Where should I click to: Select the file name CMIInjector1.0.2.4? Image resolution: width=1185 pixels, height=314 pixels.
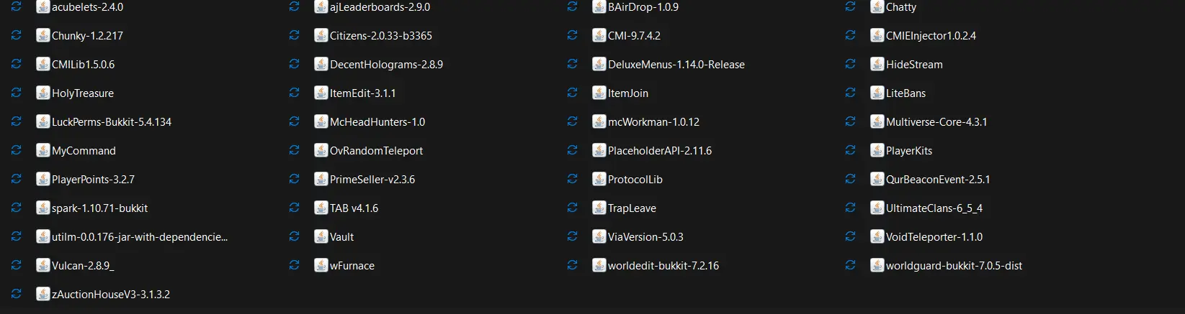coord(931,36)
